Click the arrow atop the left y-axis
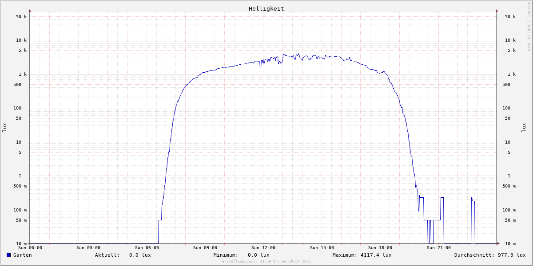This screenshot has height=266, width=533. [x=30, y=10]
